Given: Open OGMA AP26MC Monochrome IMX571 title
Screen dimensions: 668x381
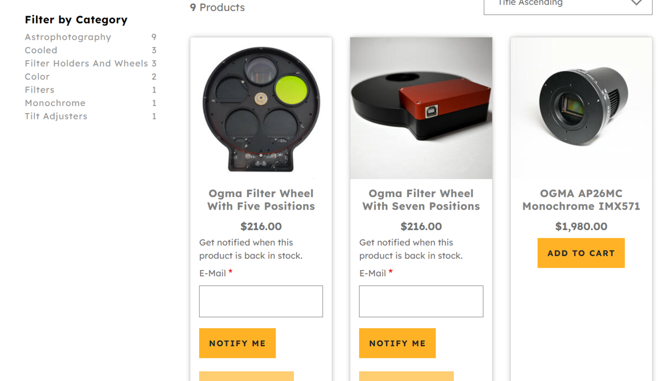Looking at the screenshot, I should 581,200.
